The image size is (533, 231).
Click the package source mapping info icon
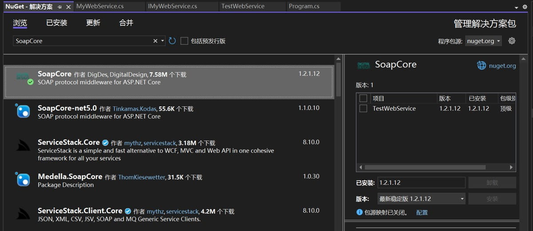(360, 212)
